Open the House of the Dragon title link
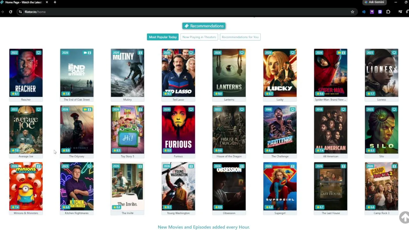 (x=229, y=157)
